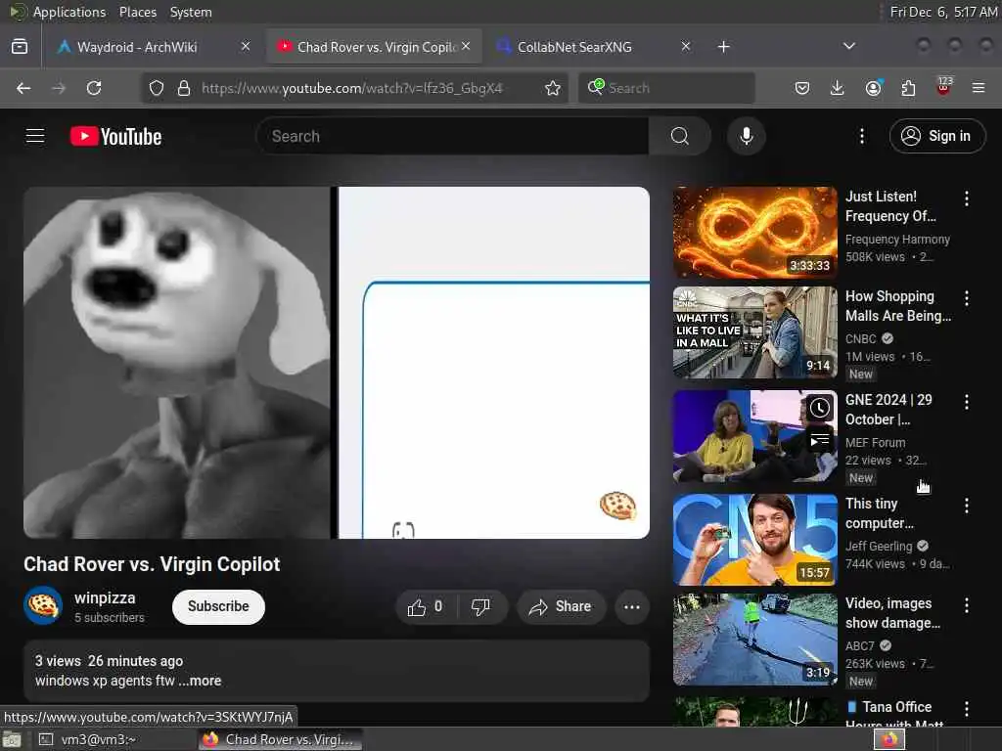1002x751 pixels.
Task: Start voice search with microphone icon
Action: pyautogui.click(x=747, y=136)
